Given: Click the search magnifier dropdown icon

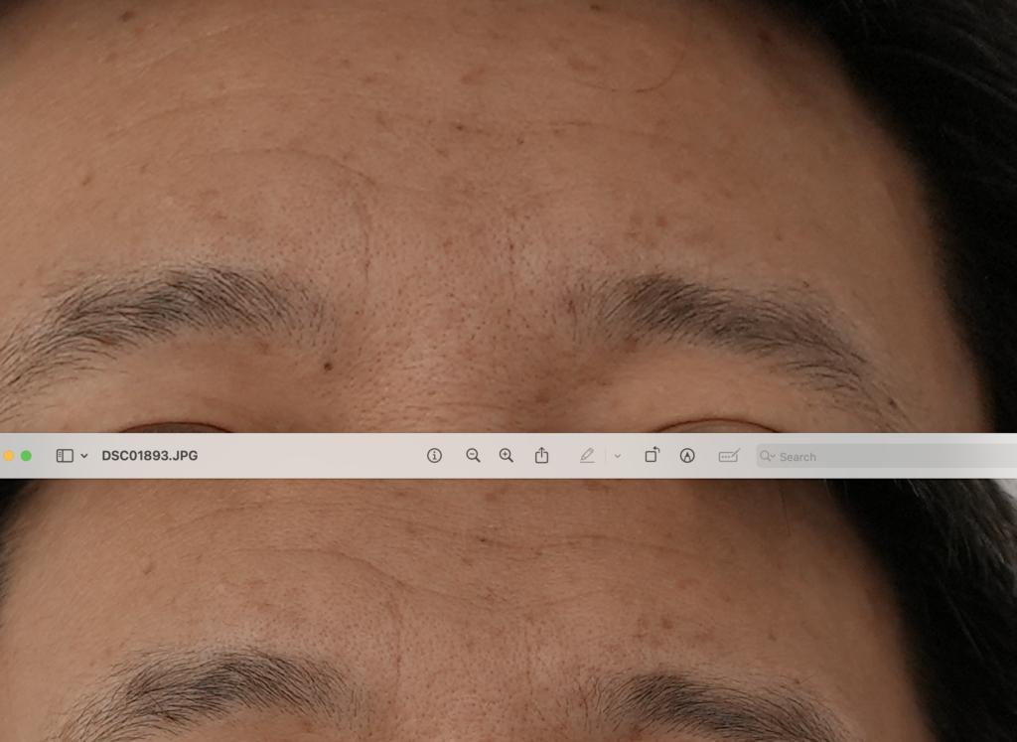Looking at the screenshot, I should [767, 456].
